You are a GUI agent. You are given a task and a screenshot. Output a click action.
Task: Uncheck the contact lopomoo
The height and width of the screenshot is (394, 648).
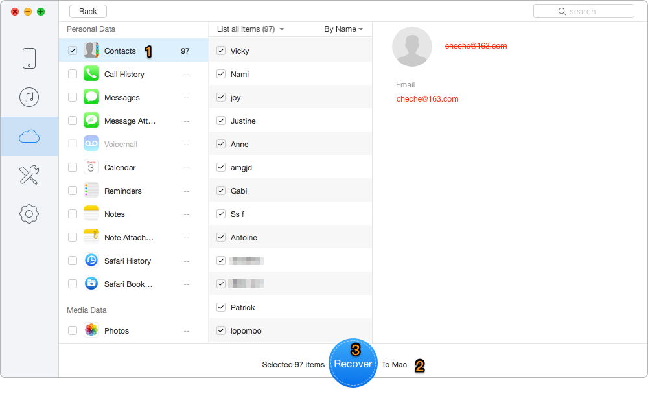[x=221, y=330]
